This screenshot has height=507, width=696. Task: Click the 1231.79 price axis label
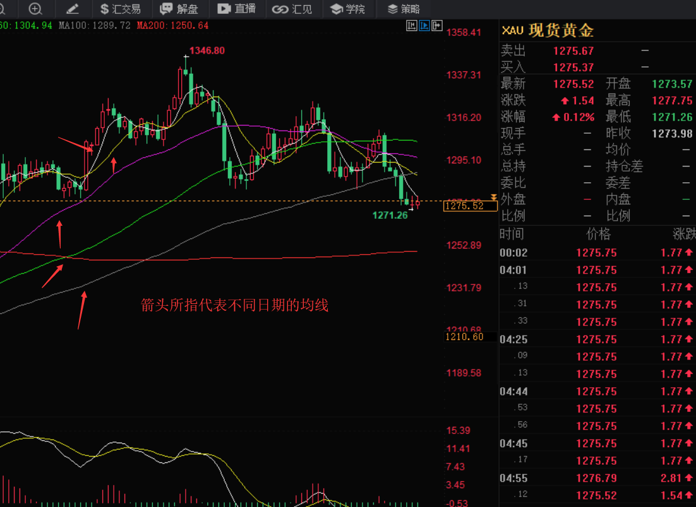464,288
